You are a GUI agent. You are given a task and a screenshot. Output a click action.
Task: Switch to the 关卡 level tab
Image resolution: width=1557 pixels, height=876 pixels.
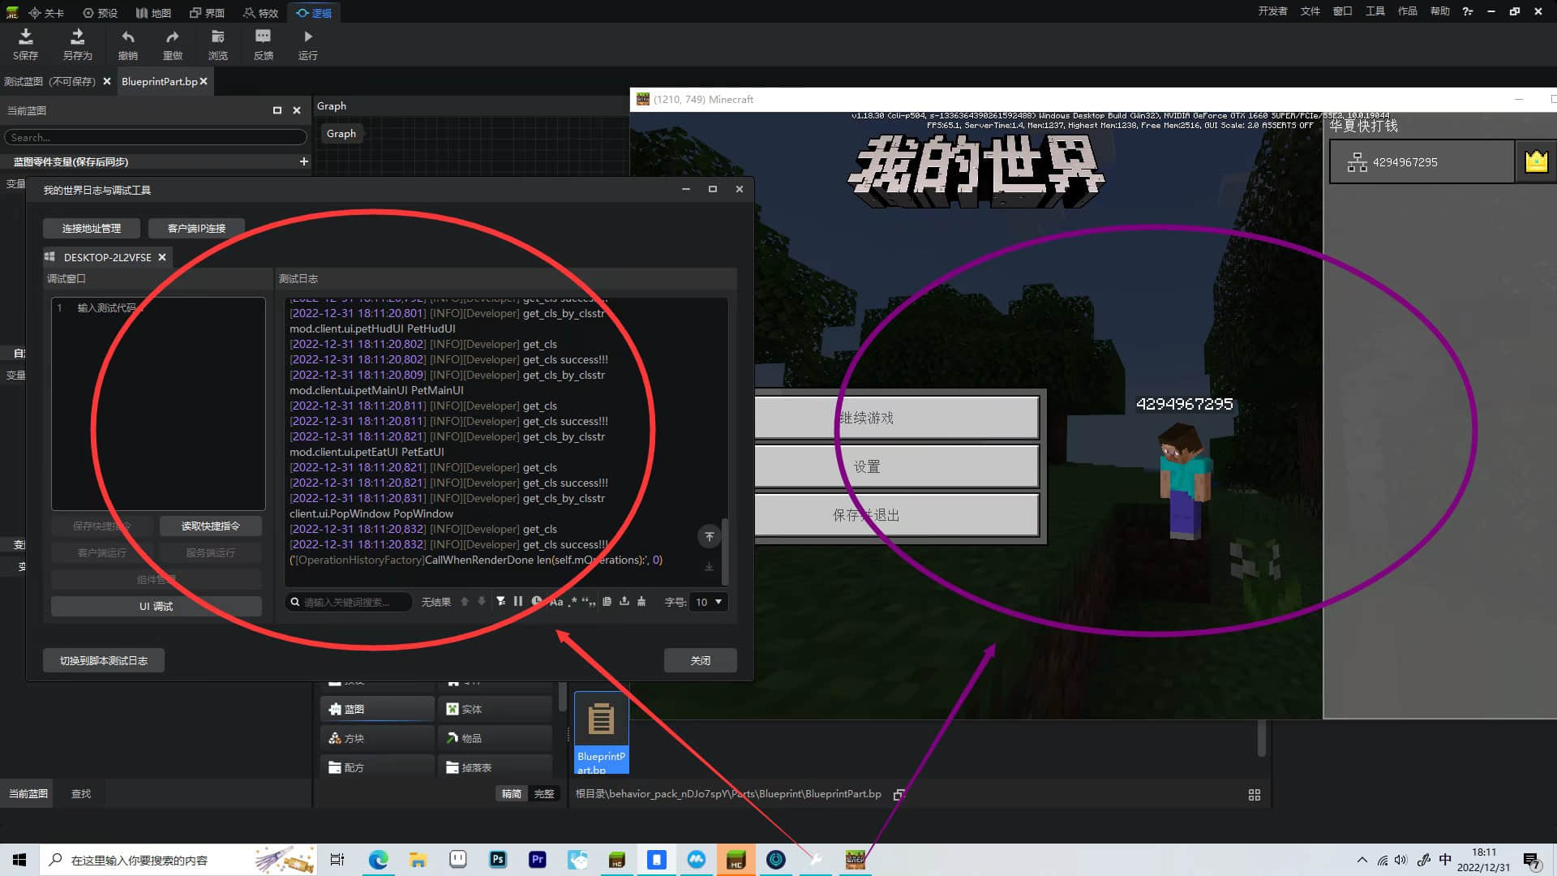(46, 13)
